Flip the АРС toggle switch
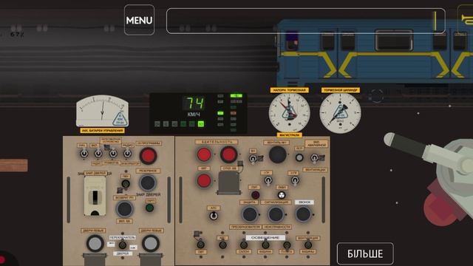Image resolution: width=473 pixels, height=266 pixels. [214, 216]
